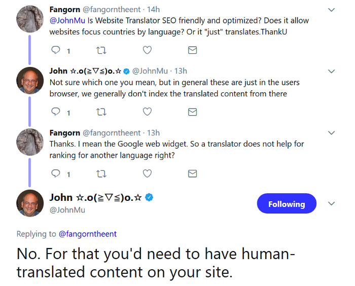This screenshot has width=355, height=286.
Task: Expand options menu on Fangorn's first tweet
Action: click(332, 10)
